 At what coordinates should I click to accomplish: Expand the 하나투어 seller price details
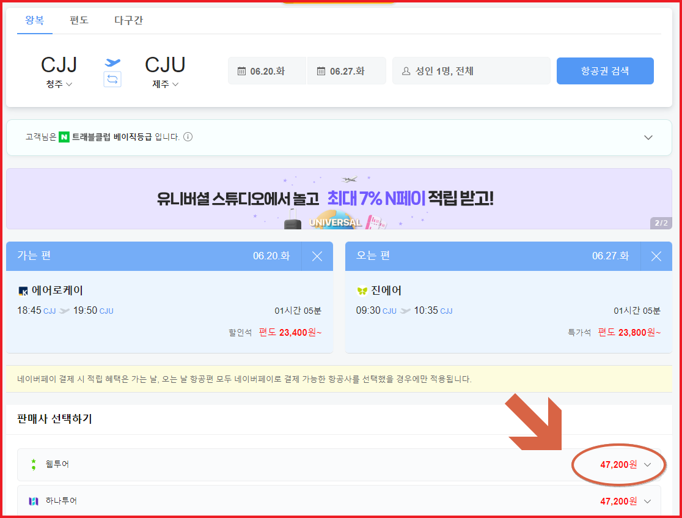click(648, 501)
